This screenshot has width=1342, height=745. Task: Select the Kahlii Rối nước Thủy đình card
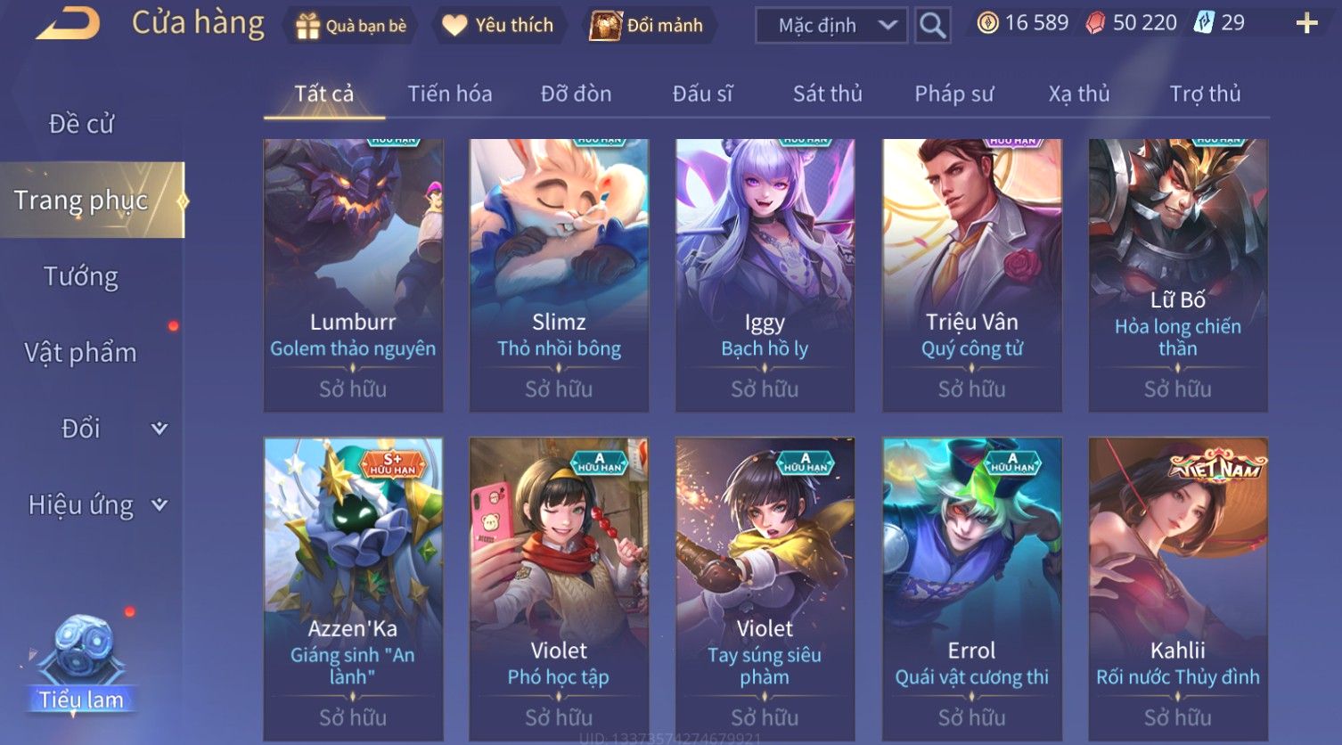point(1178,588)
